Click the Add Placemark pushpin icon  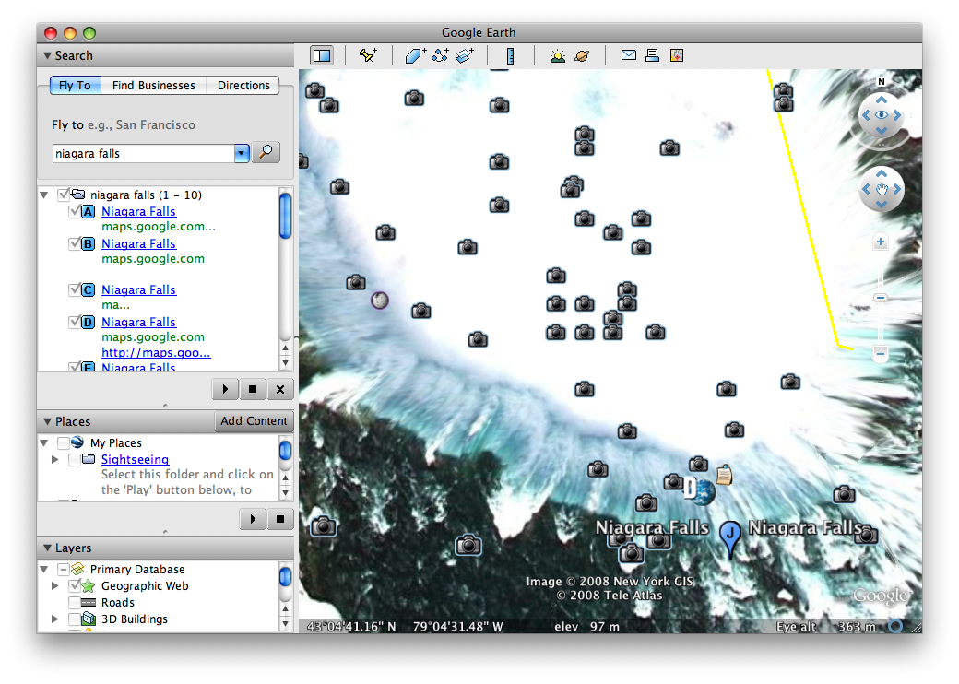(368, 56)
